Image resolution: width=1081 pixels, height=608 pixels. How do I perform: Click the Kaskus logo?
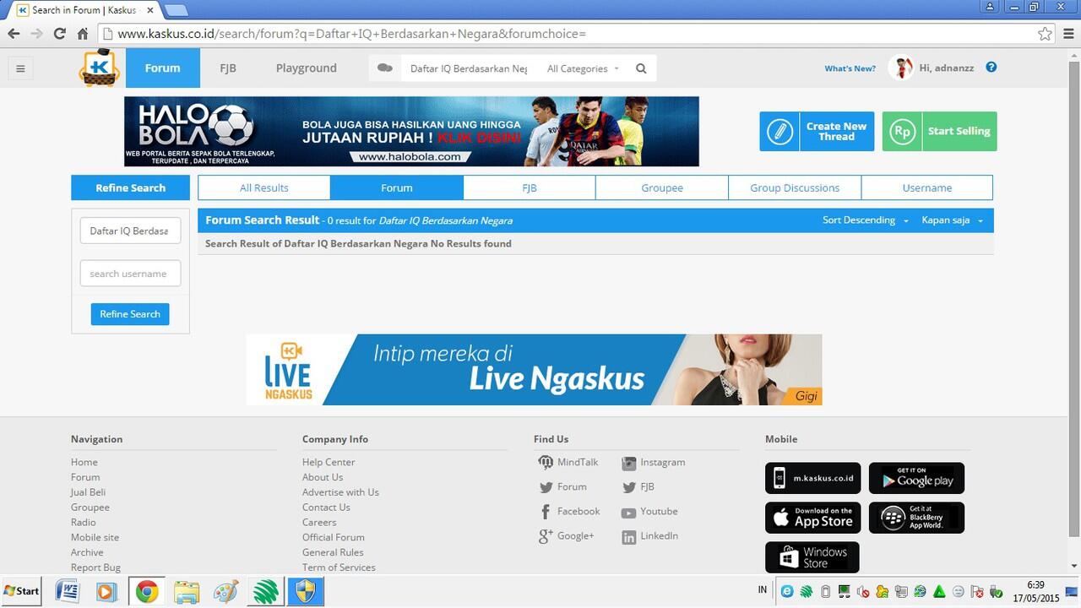(99, 68)
